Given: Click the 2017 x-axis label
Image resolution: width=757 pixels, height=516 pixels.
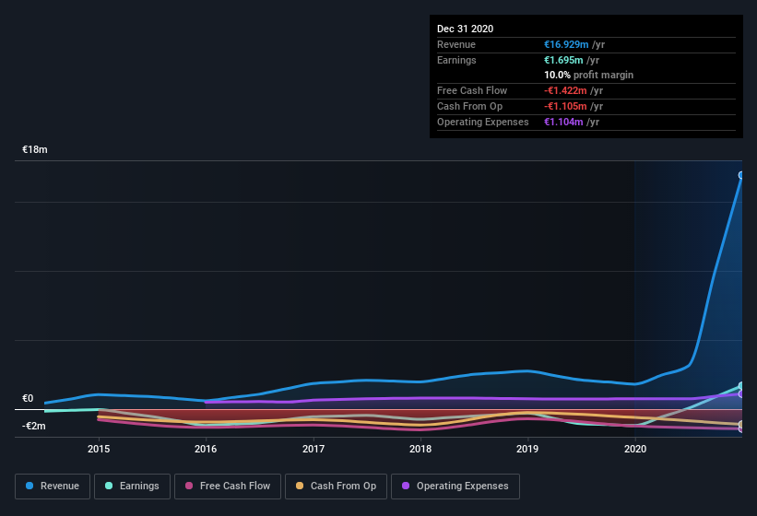Looking at the screenshot, I should coord(313,449).
